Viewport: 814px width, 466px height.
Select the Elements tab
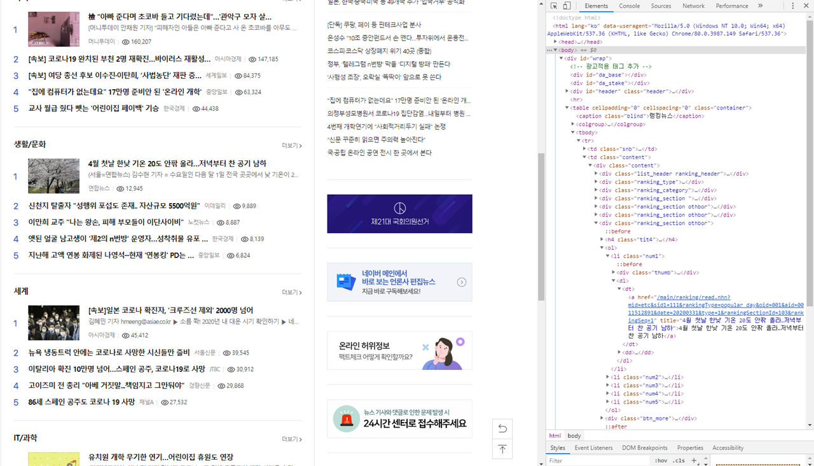point(596,6)
